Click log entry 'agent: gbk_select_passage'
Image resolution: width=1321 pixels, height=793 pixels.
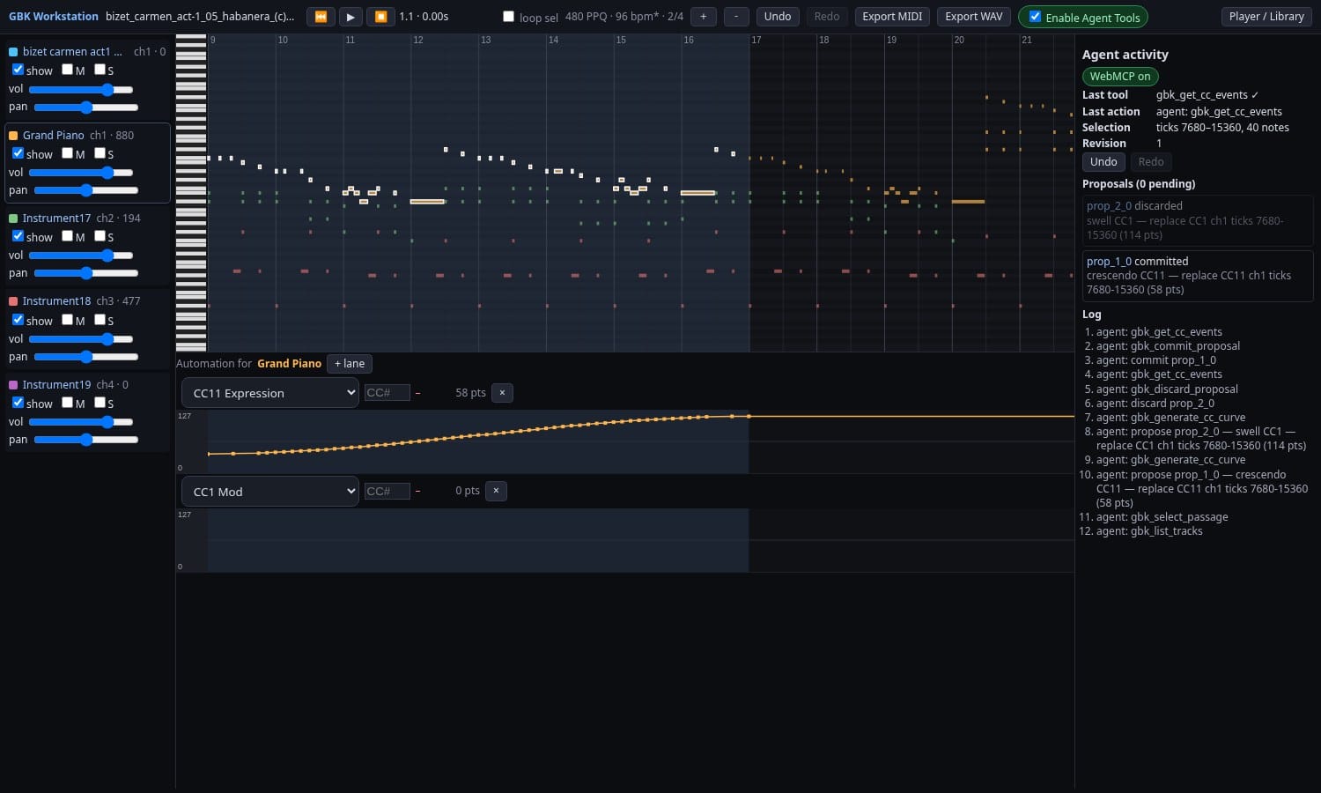(1162, 517)
